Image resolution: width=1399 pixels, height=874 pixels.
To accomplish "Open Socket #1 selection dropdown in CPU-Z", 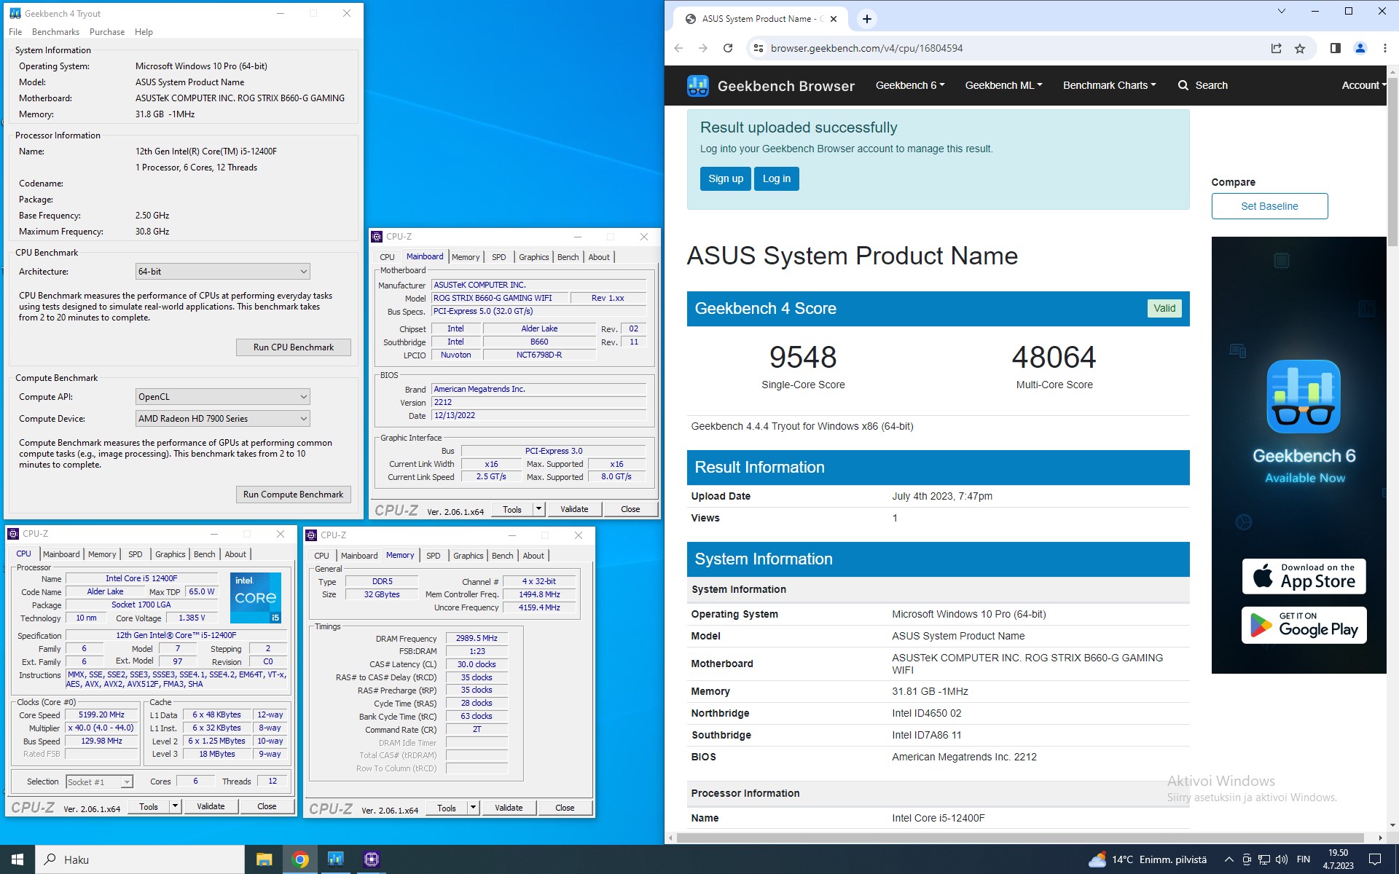I will click(x=100, y=782).
